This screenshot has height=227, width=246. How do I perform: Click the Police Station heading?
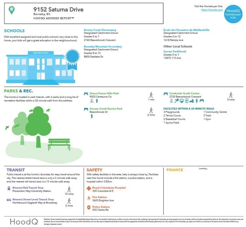[x=101, y=207]
